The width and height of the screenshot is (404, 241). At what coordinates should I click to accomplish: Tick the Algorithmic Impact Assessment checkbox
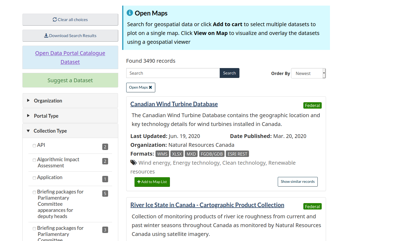pos(34,160)
